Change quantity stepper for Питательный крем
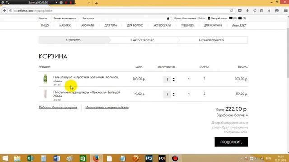Image resolution: width=289 pixels, height=162 pixels. coord(174,94)
